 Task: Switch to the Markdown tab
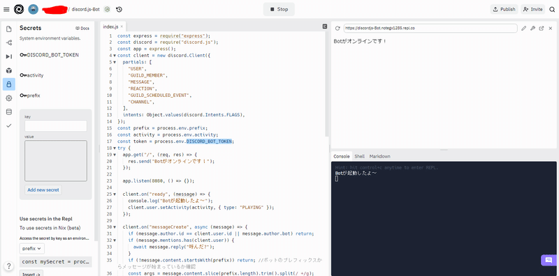click(x=379, y=156)
